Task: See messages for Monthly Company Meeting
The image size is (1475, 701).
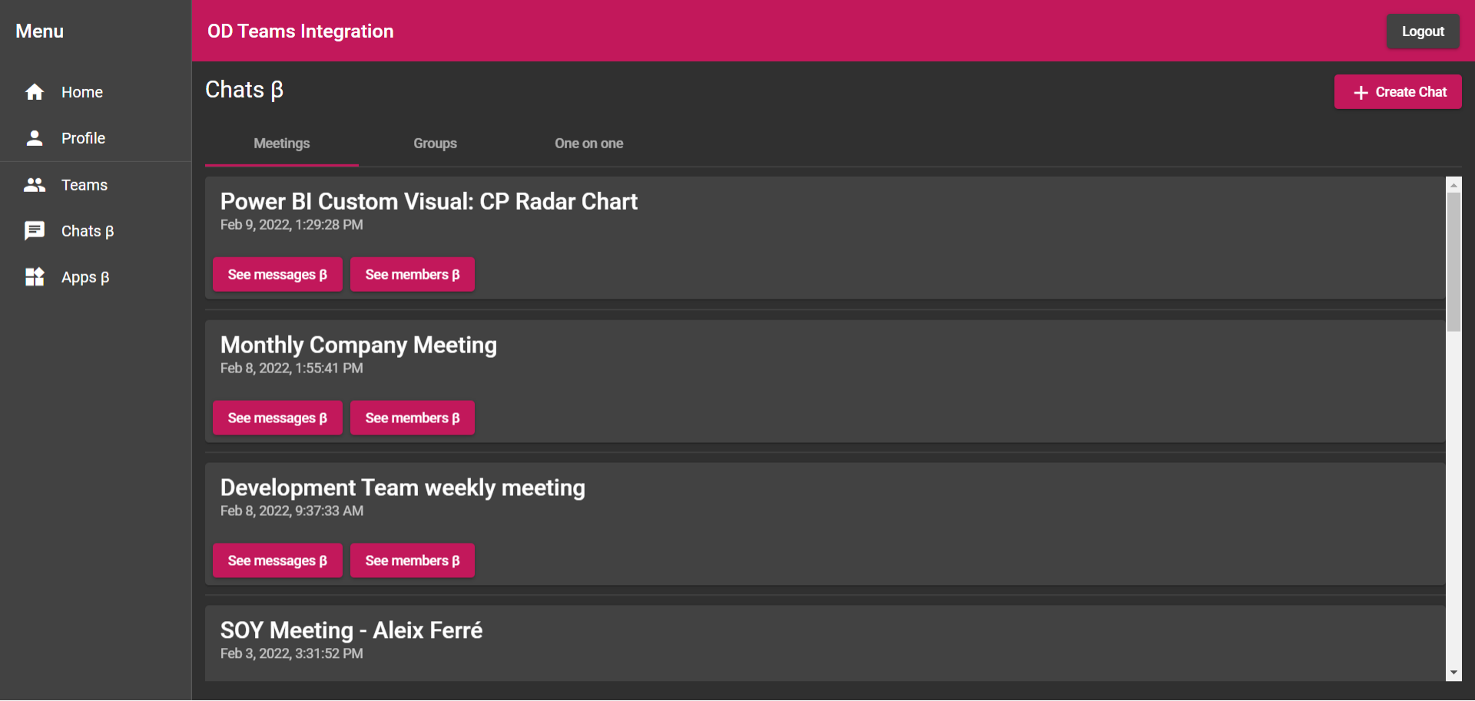Action: (277, 418)
